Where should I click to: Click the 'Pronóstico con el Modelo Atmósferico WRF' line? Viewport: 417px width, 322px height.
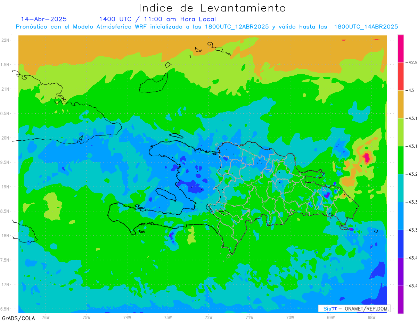coord(207,27)
